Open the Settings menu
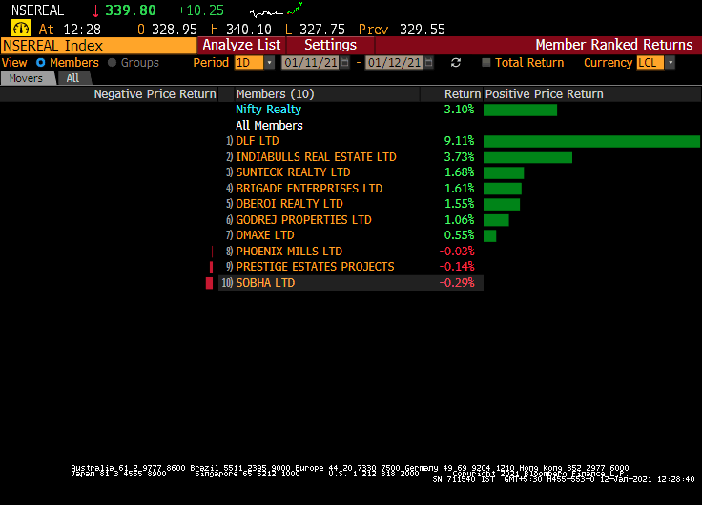Image resolution: width=702 pixels, height=505 pixels. (330, 45)
